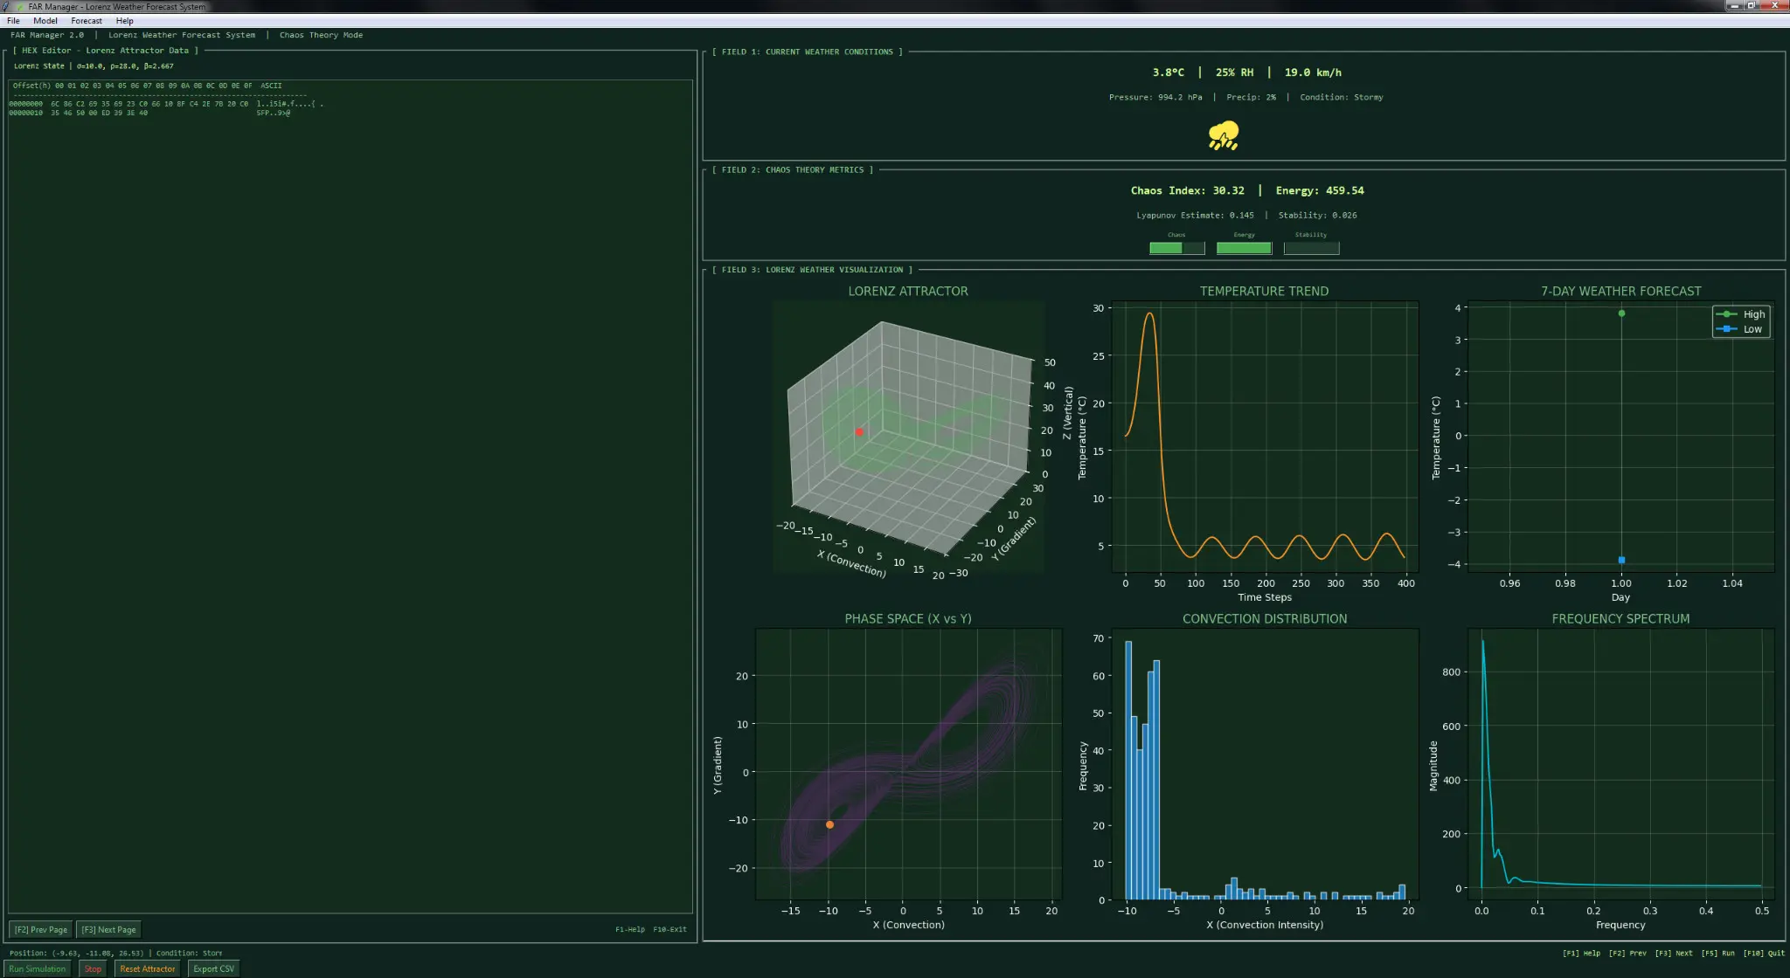Click the Export CSV button
The image size is (1790, 978).
pos(214,968)
